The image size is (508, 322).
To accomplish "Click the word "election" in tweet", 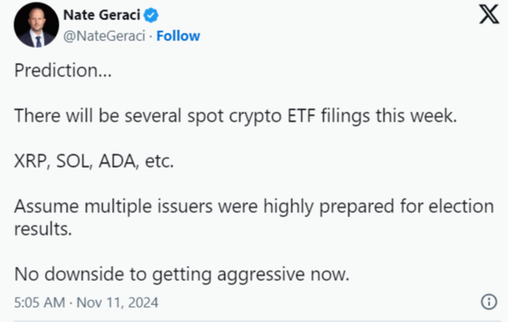I will 461,206.
